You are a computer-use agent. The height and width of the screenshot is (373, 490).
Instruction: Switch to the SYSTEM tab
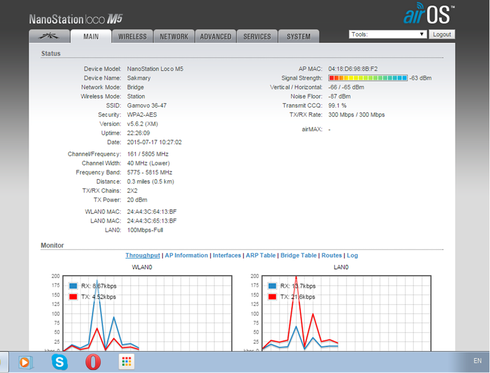(299, 37)
